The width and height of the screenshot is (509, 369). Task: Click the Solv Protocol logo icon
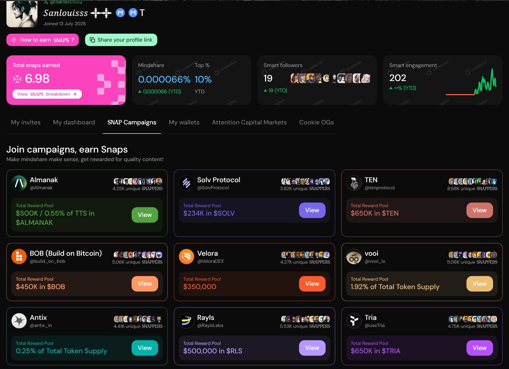pyautogui.click(x=187, y=183)
